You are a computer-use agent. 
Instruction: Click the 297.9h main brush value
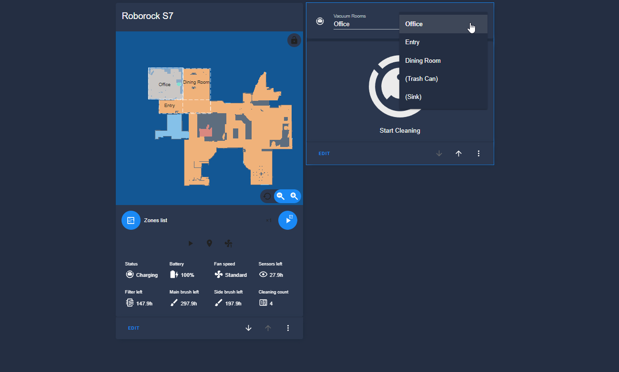[x=189, y=303]
